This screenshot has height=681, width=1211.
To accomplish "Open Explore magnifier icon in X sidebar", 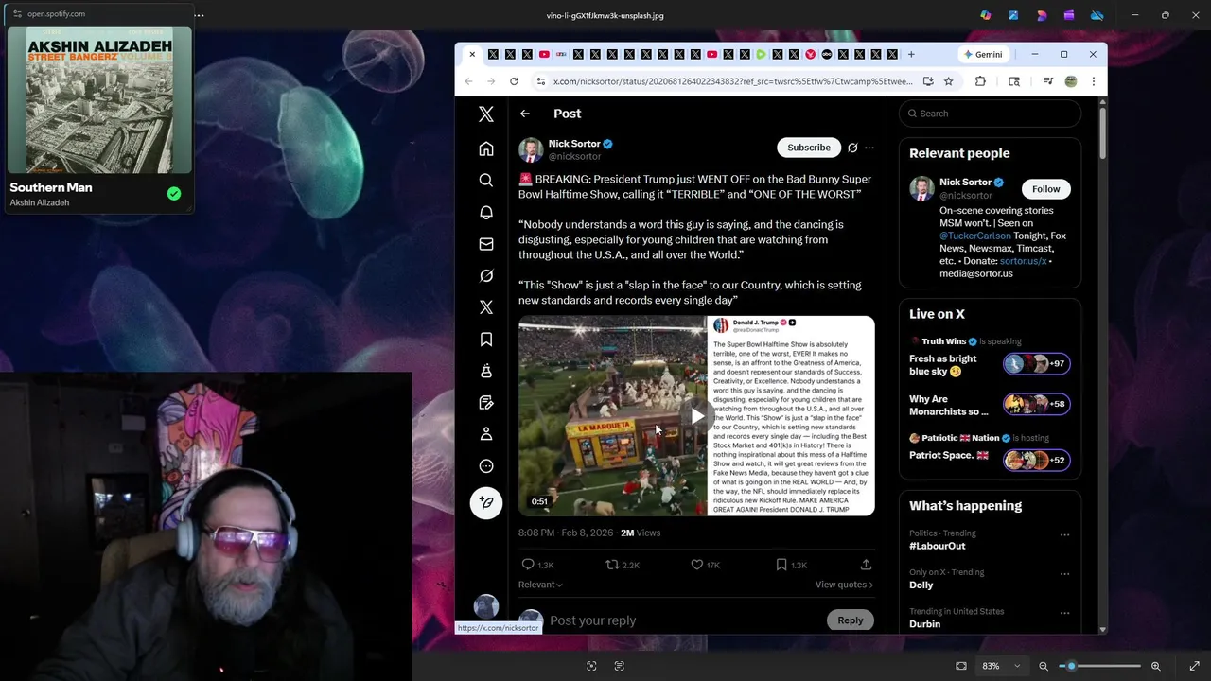I will [486, 180].
